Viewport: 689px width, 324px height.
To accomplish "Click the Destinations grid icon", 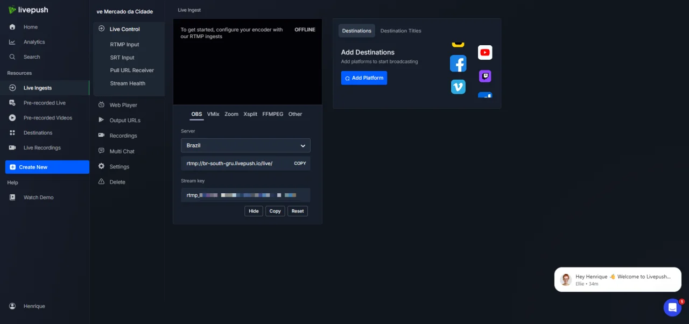I will [12, 133].
